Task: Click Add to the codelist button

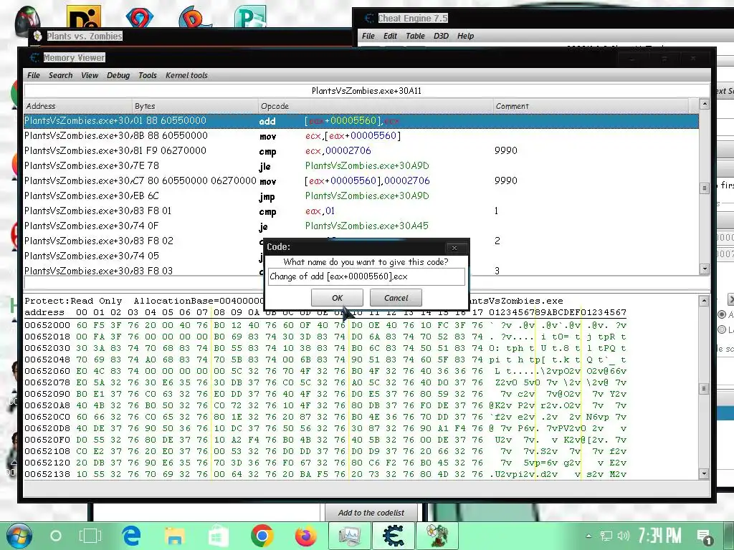Action: coord(371,513)
